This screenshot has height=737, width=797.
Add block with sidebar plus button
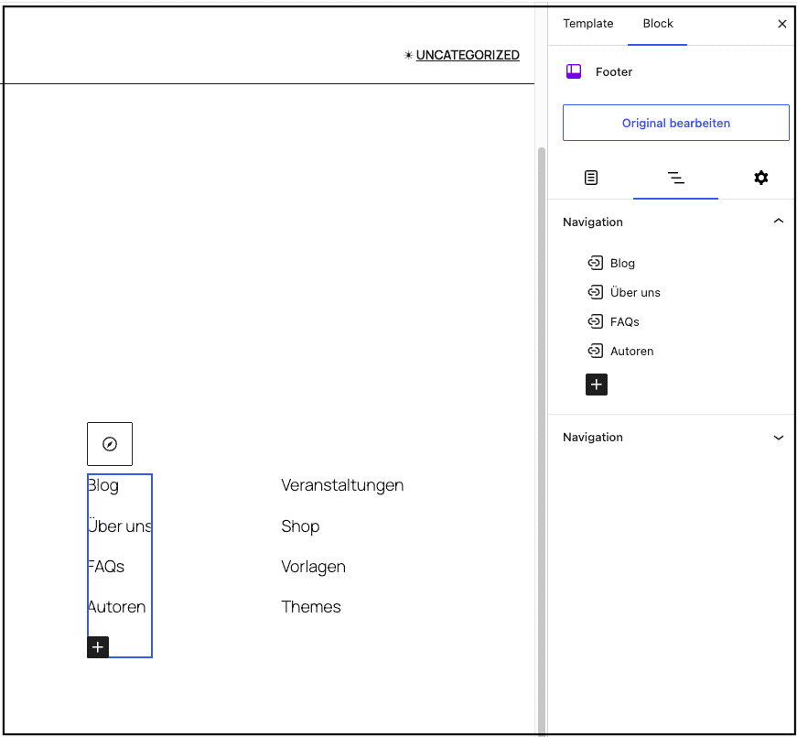click(x=597, y=385)
